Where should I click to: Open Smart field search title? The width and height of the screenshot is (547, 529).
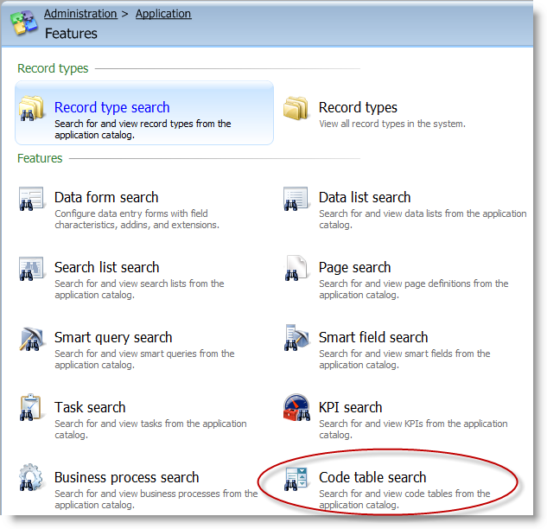373,337
